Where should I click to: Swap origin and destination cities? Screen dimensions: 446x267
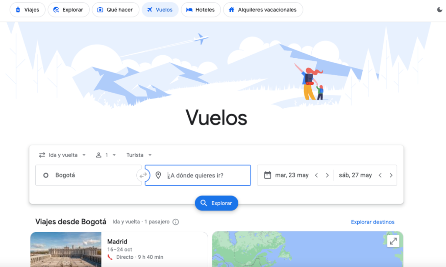coord(143,175)
